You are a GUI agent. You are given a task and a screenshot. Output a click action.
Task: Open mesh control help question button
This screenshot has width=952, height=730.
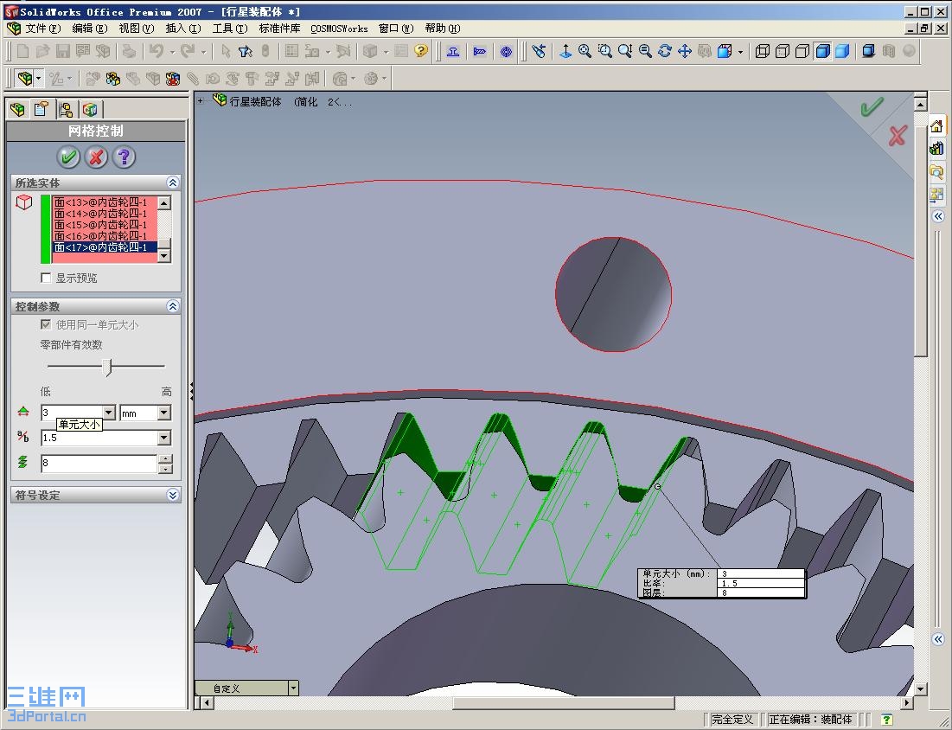124,157
